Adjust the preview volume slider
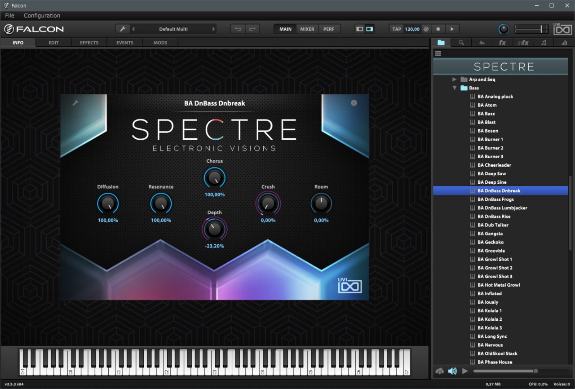 (521, 371)
